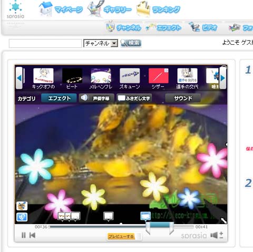Select the エフェクト category tab
The height and width of the screenshot is (252, 253).
click(x=59, y=98)
